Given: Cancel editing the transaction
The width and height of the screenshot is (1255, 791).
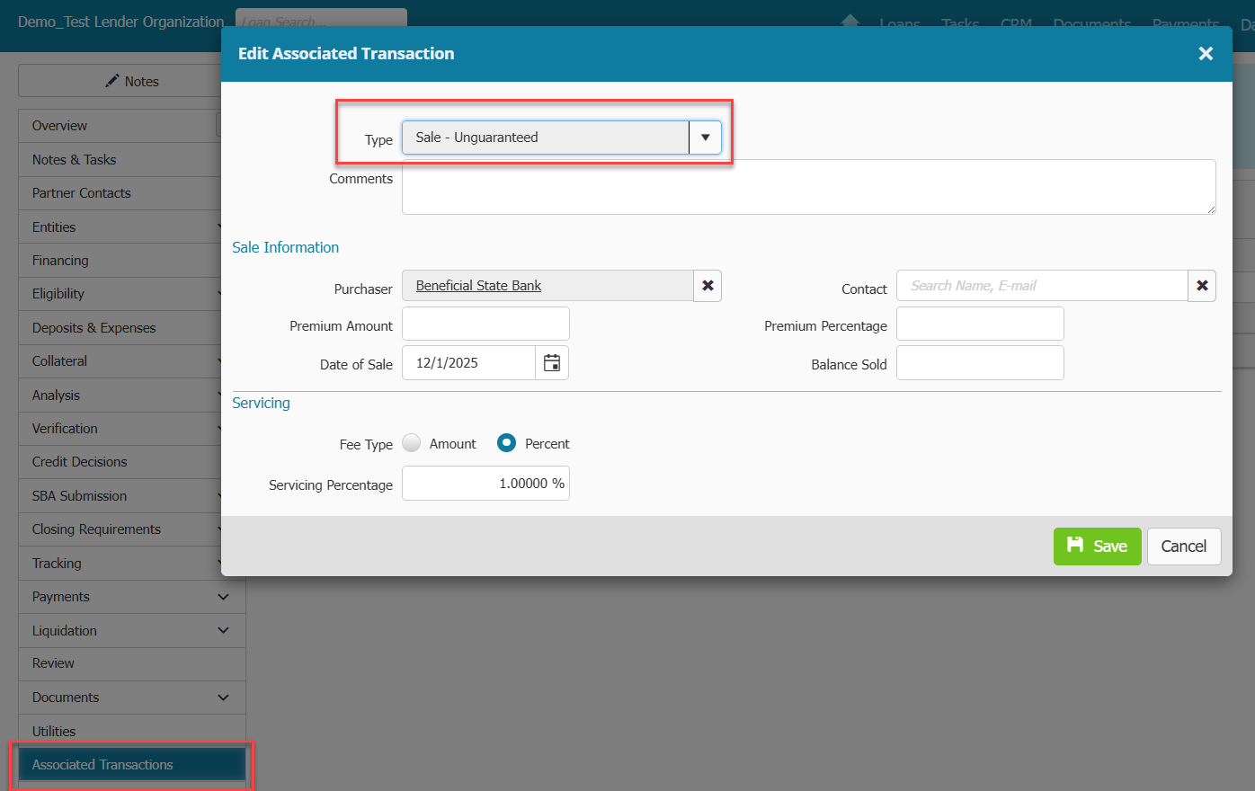Looking at the screenshot, I should pos(1183,547).
